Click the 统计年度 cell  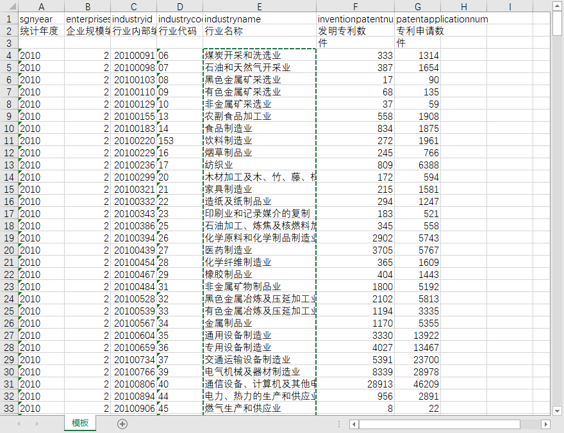42,31
